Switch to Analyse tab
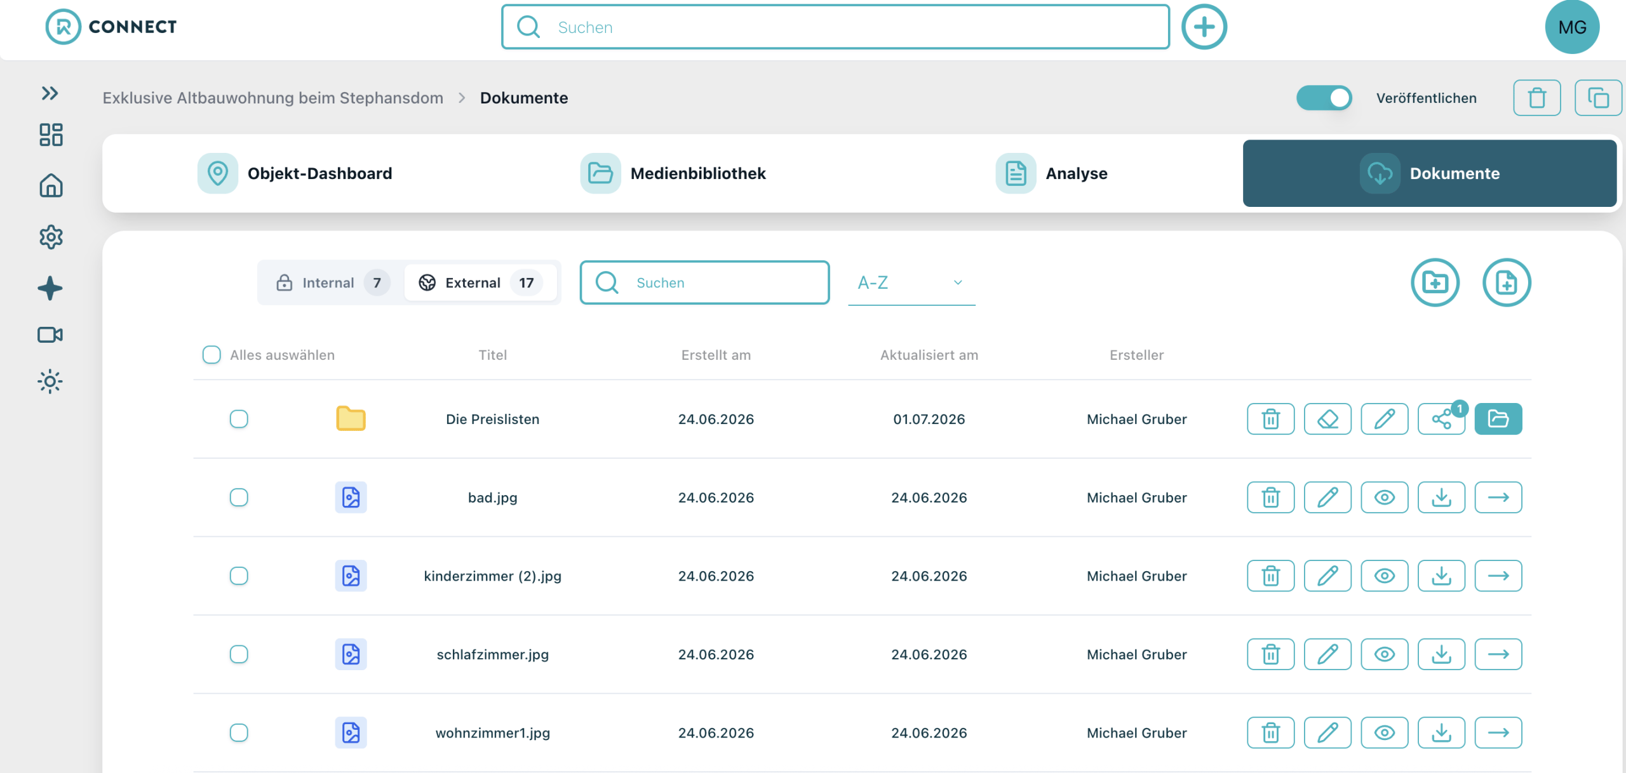This screenshot has width=1626, height=773. point(1051,173)
